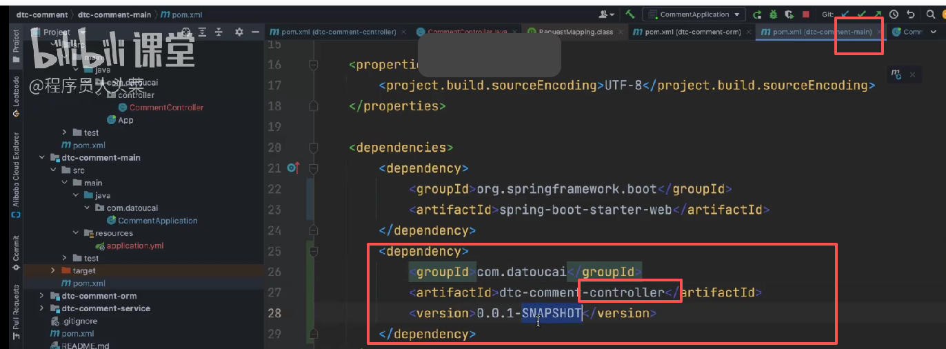Open application.yml in project tree
This screenshot has width=946, height=349.
(x=130, y=246)
